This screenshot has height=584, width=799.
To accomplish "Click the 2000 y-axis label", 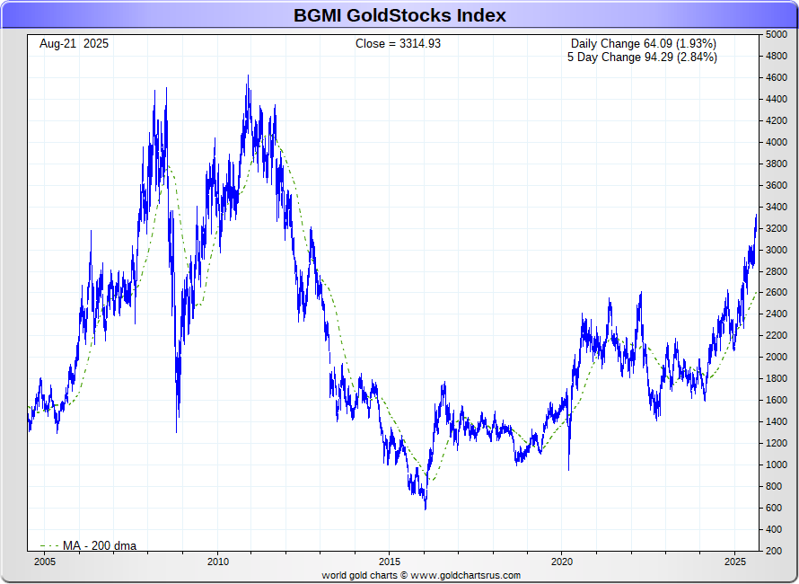I will tap(777, 357).
